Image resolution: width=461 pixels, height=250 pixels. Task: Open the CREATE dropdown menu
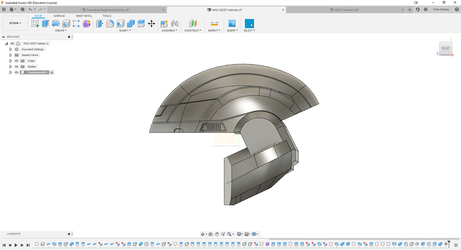[x=60, y=31]
